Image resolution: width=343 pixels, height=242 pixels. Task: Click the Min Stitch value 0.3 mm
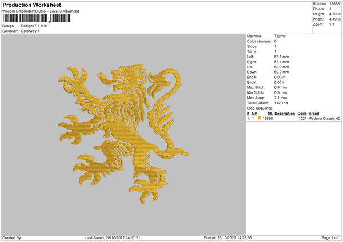[x=281, y=93]
